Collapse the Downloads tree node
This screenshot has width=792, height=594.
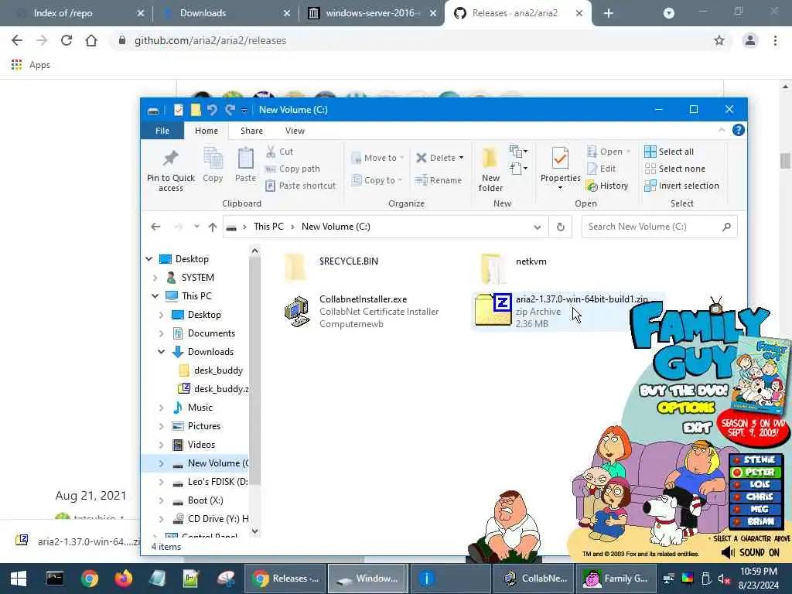161,352
